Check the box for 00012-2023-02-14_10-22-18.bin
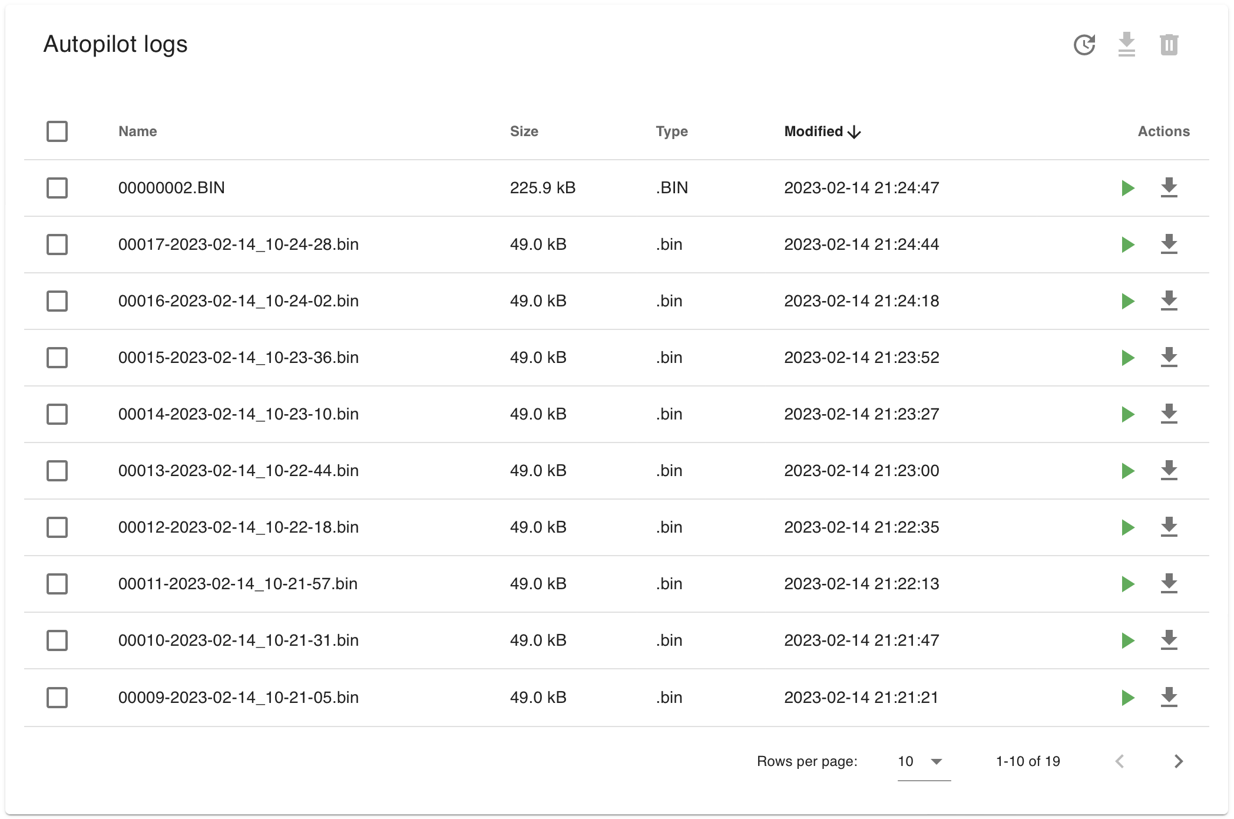1234x819 pixels. [57, 527]
